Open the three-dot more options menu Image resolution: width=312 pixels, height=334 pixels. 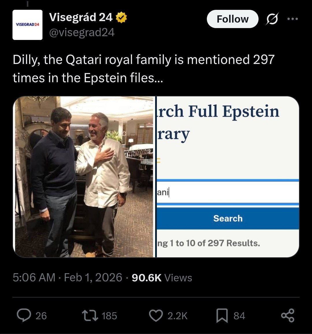pos(292,19)
